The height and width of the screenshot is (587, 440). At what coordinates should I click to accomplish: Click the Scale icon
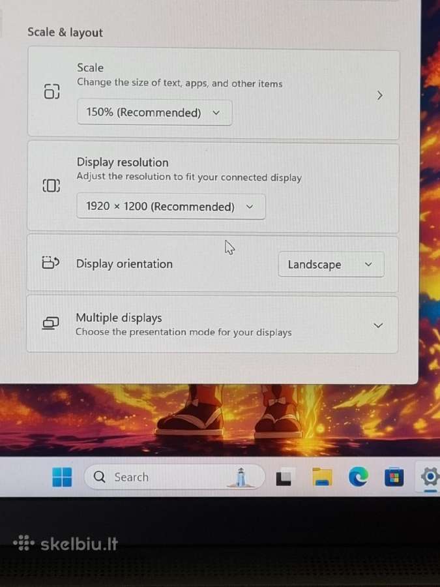click(51, 91)
